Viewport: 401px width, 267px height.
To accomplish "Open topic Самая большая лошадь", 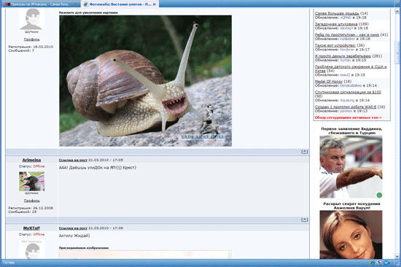I will [x=337, y=13].
